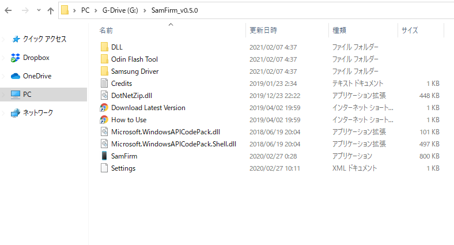Click date 2020/02/27 0:28
The width and height of the screenshot is (454, 245).
(x=273, y=156)
